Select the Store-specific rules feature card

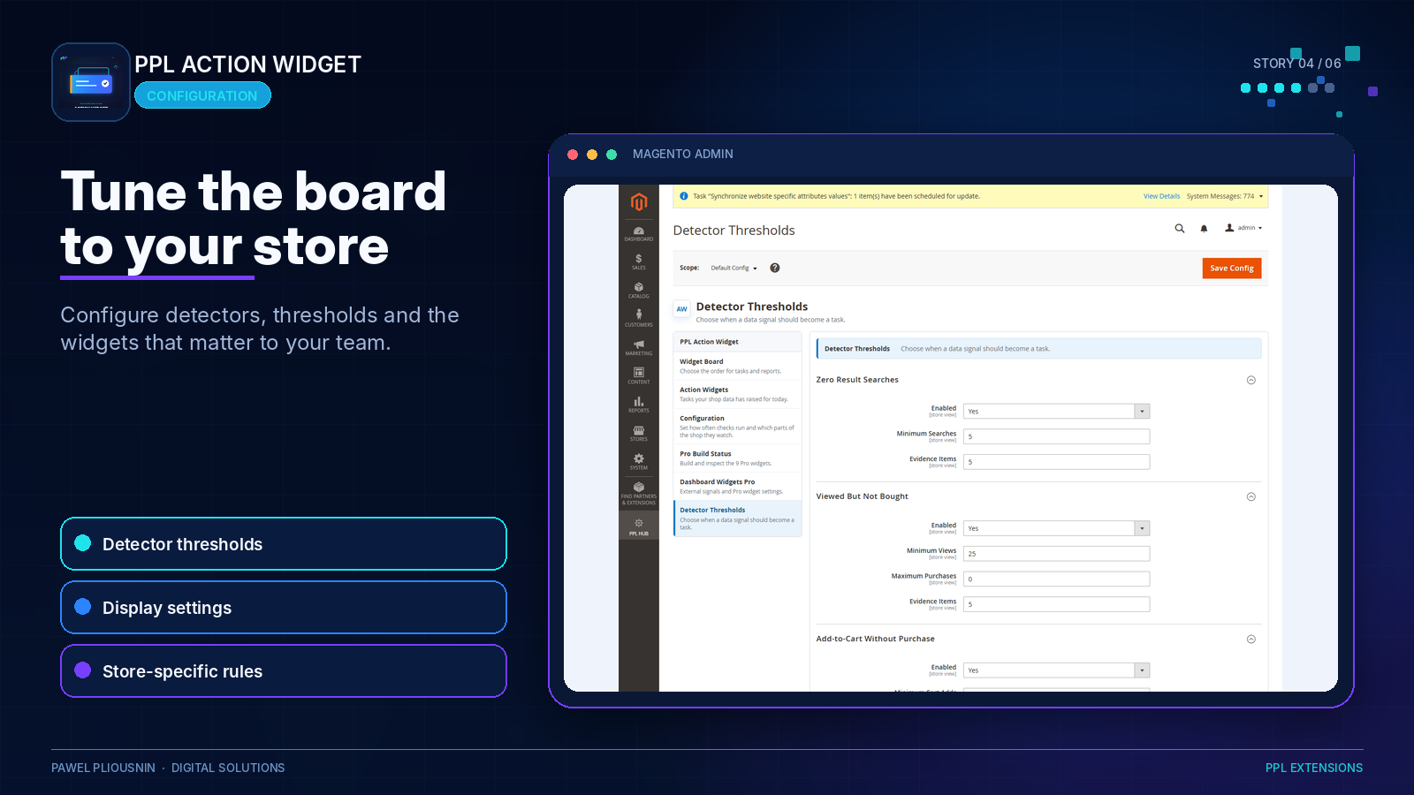[x=284, y=671]
